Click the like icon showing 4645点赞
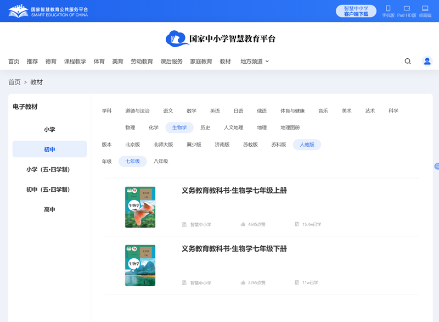Image resolution: width=439 pixels, height=322 pixels. pos(243,224)
